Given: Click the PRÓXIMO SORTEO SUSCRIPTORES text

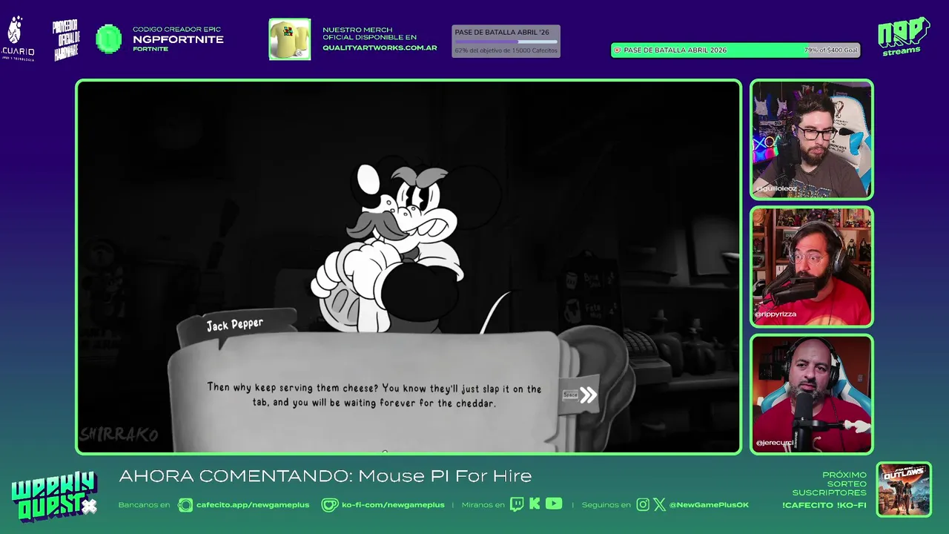Looking at the screenshot, I should tap(829, 484).
